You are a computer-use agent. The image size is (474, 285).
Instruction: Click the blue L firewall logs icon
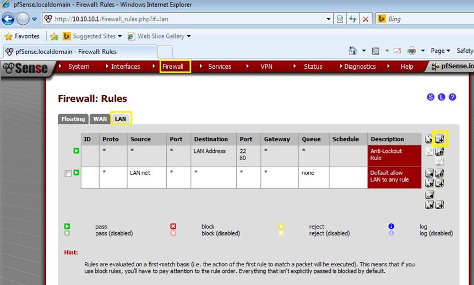(x=442, y=97)
